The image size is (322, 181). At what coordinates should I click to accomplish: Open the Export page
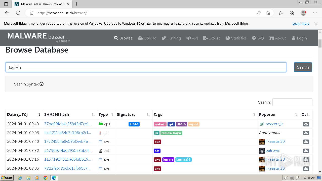coord(212,38)
